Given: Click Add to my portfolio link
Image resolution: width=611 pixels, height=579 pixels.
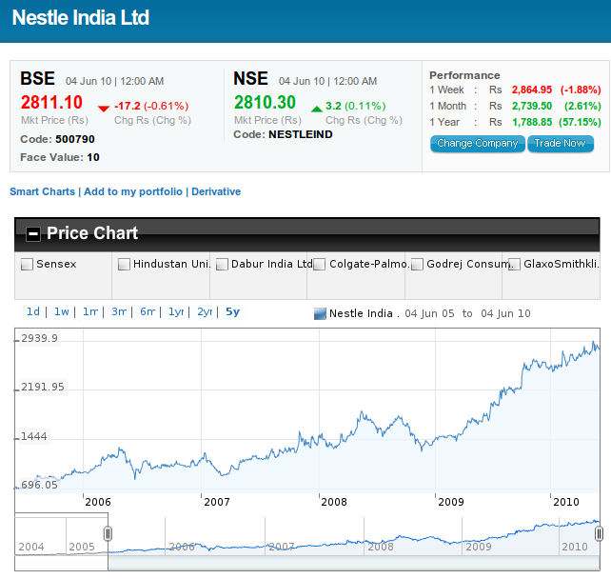Looking at the screenshot, I should [x=132, y=191].
